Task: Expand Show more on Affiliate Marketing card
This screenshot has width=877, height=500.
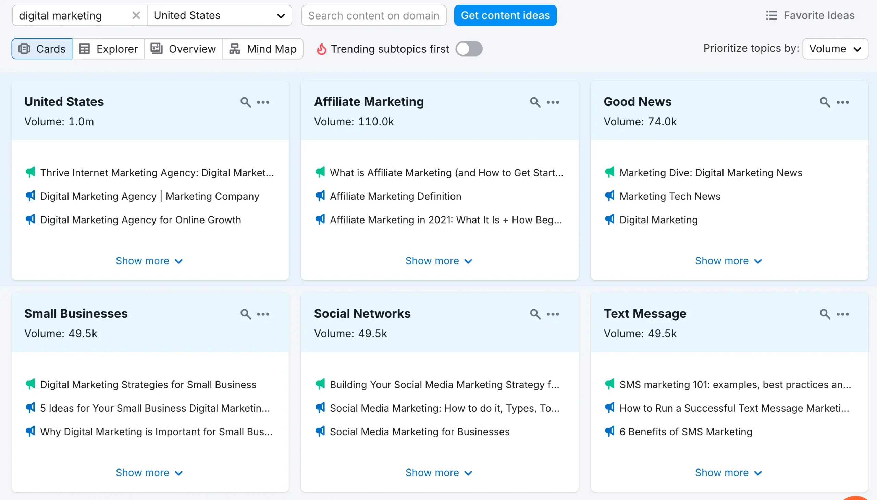Action: coord(439,261)
